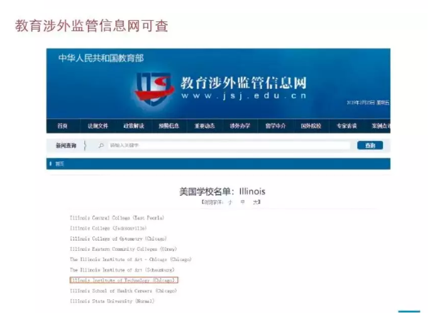Select The Illinois Institute of Art - Chicago
This screenshot has height=327, width=437.
tap(131, 260)
